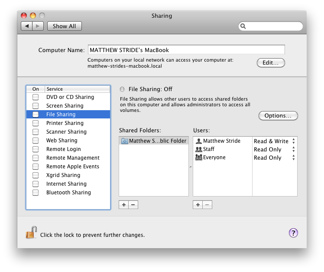The image size is (324, 272).
Task: Enable Printer Sharing checkbox
Action: [36, 123]
